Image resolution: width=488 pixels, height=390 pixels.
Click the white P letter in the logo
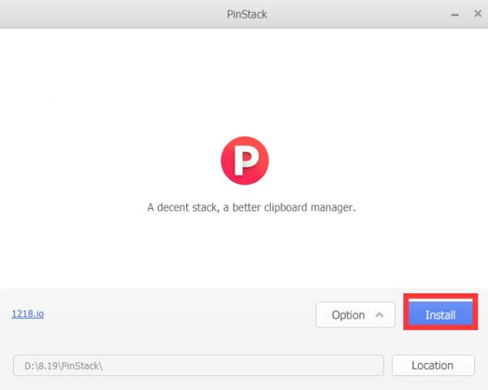click(x=245, y=161)
